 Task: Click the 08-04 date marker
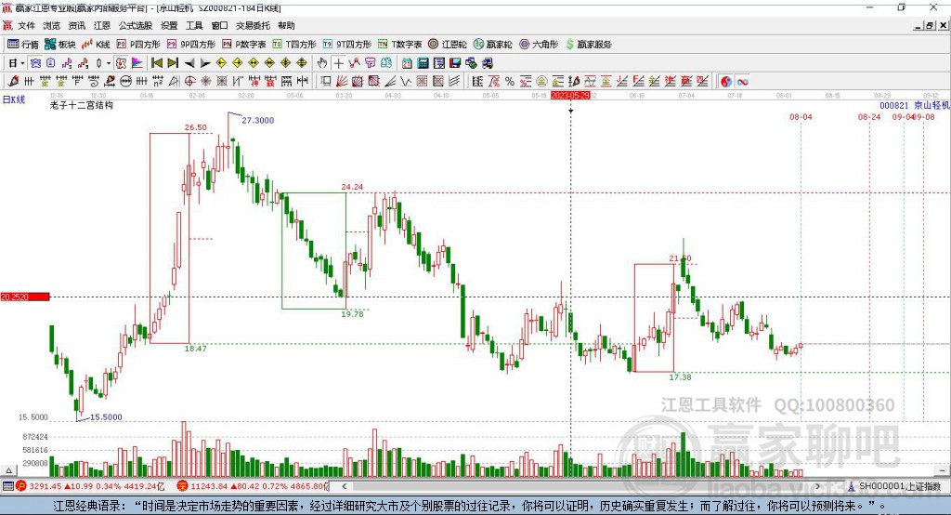(x=801, y=116)
